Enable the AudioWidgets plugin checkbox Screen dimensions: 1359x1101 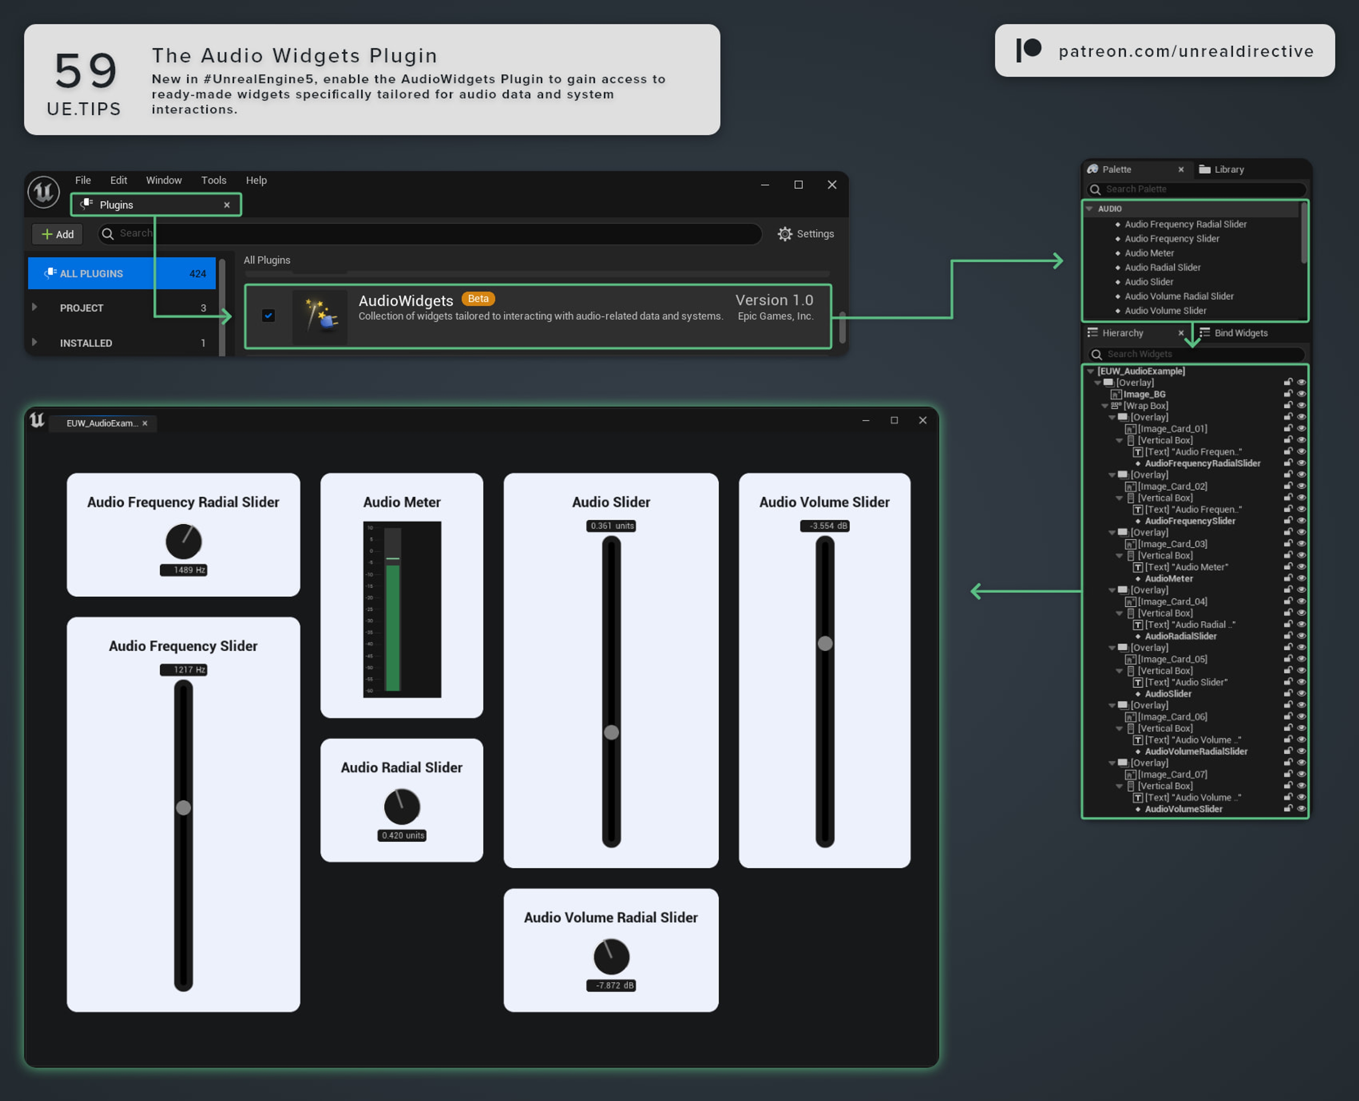269,315
